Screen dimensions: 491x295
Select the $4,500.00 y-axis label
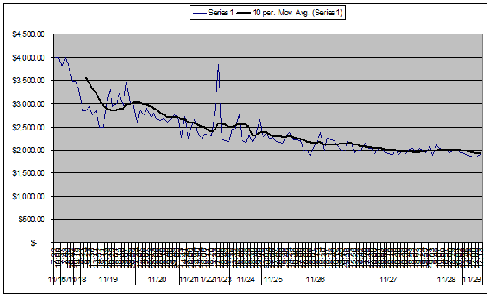29,34
